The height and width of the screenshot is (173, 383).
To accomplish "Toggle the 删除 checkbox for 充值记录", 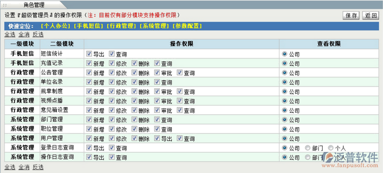I will click(135, 63).
